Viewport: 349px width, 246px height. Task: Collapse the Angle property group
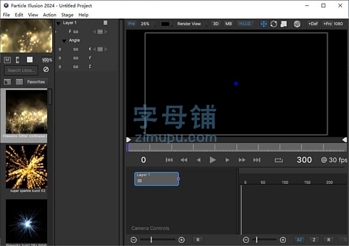(64, 41)
